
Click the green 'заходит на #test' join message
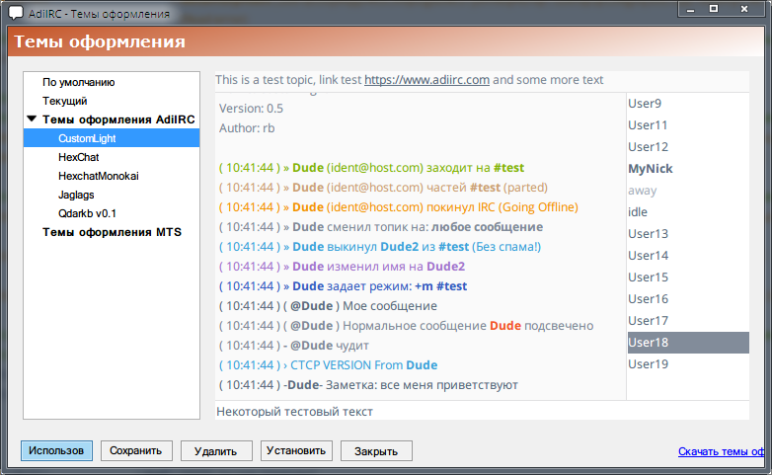click(371, 168)
